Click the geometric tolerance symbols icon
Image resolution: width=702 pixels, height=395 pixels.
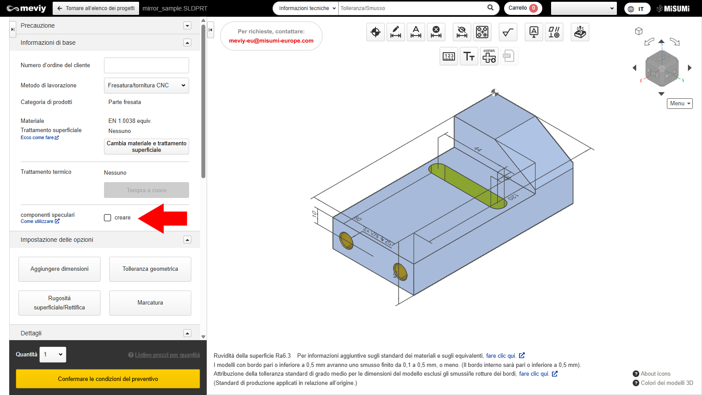(554, 32)
